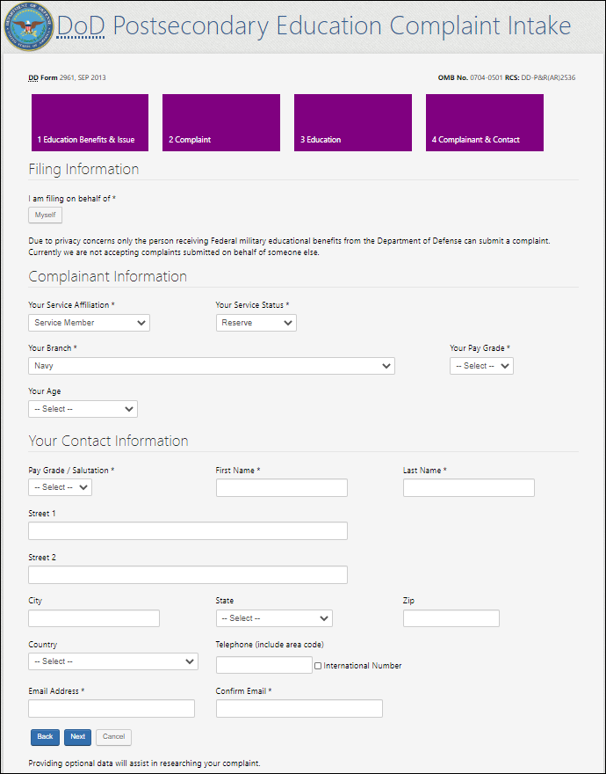Select a Your Pay Grade option
The width and height of the screenshot is (606, 774).
tap(481, 366)
